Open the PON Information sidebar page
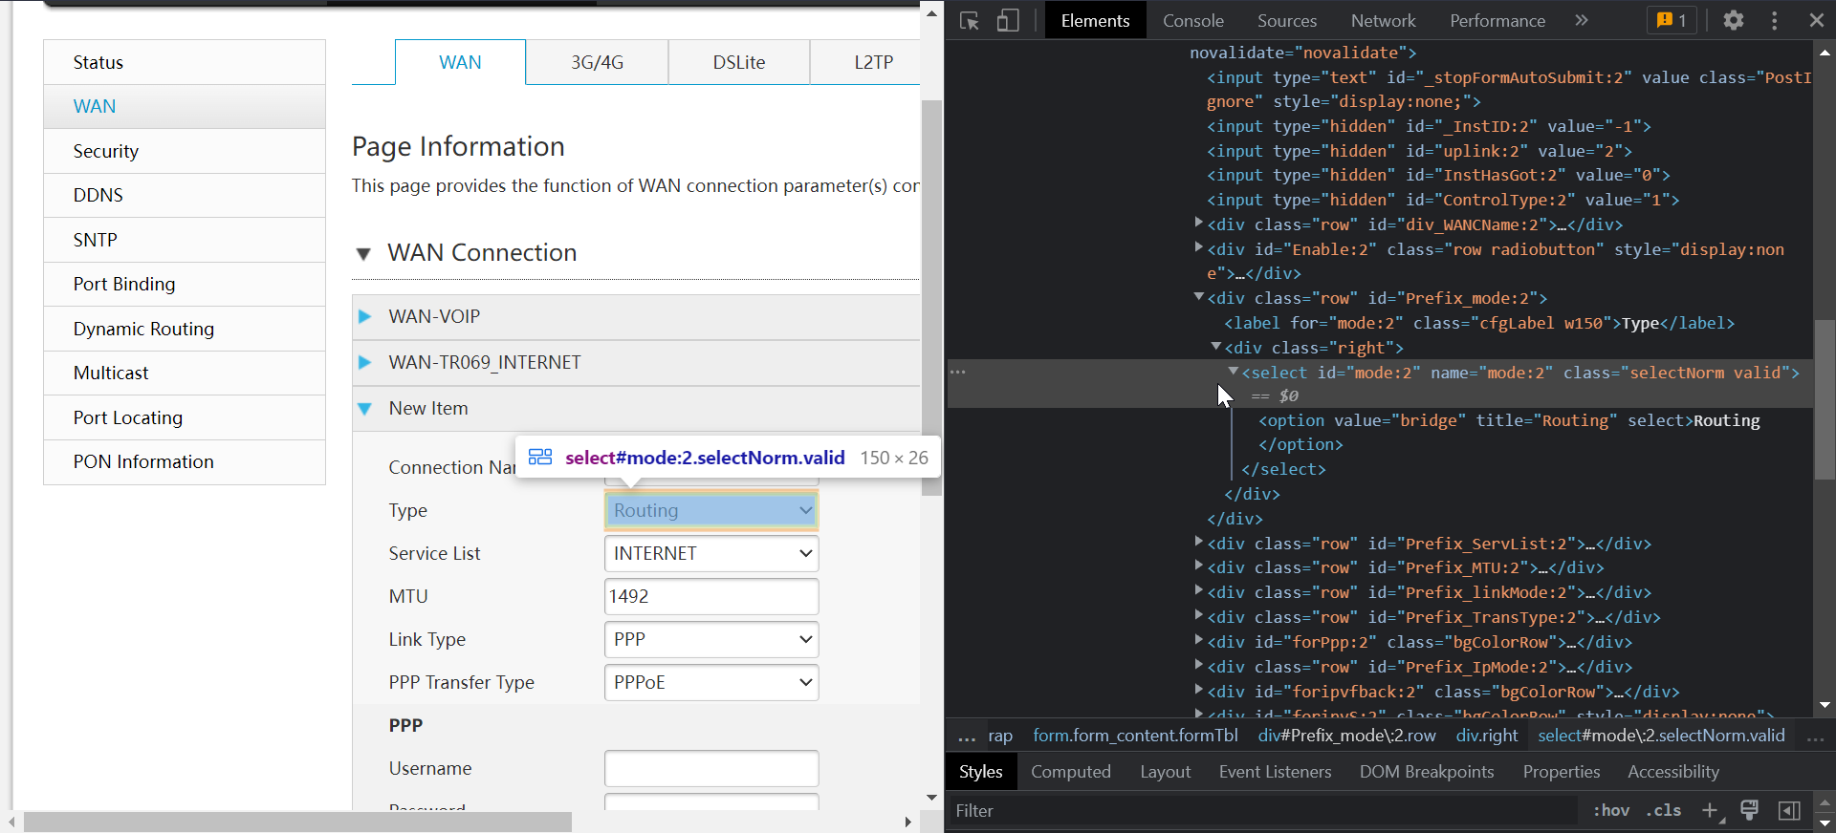Screen dimensions: 1836x833 tap(185, 461)
